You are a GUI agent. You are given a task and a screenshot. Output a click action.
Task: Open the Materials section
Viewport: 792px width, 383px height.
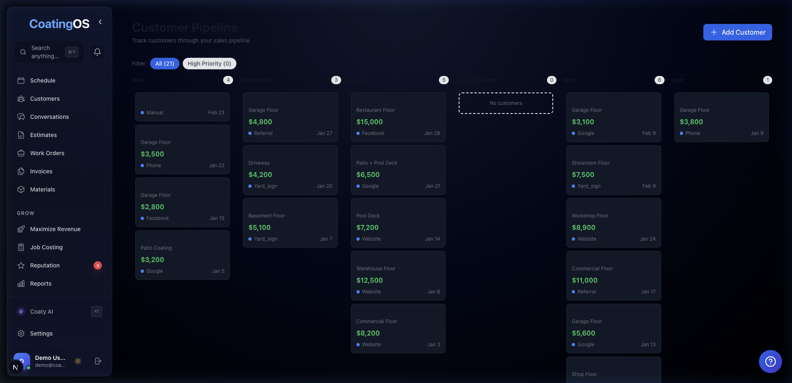(x=42, y=189)
